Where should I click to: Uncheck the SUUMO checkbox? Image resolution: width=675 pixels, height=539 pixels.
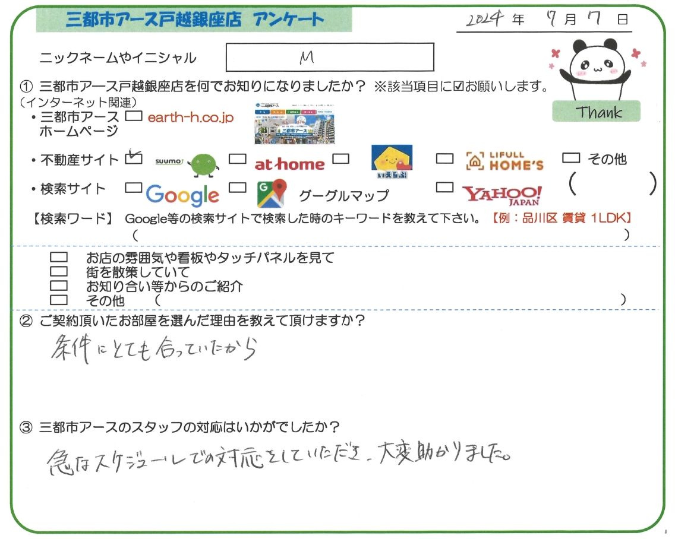(x=134, y=158)
